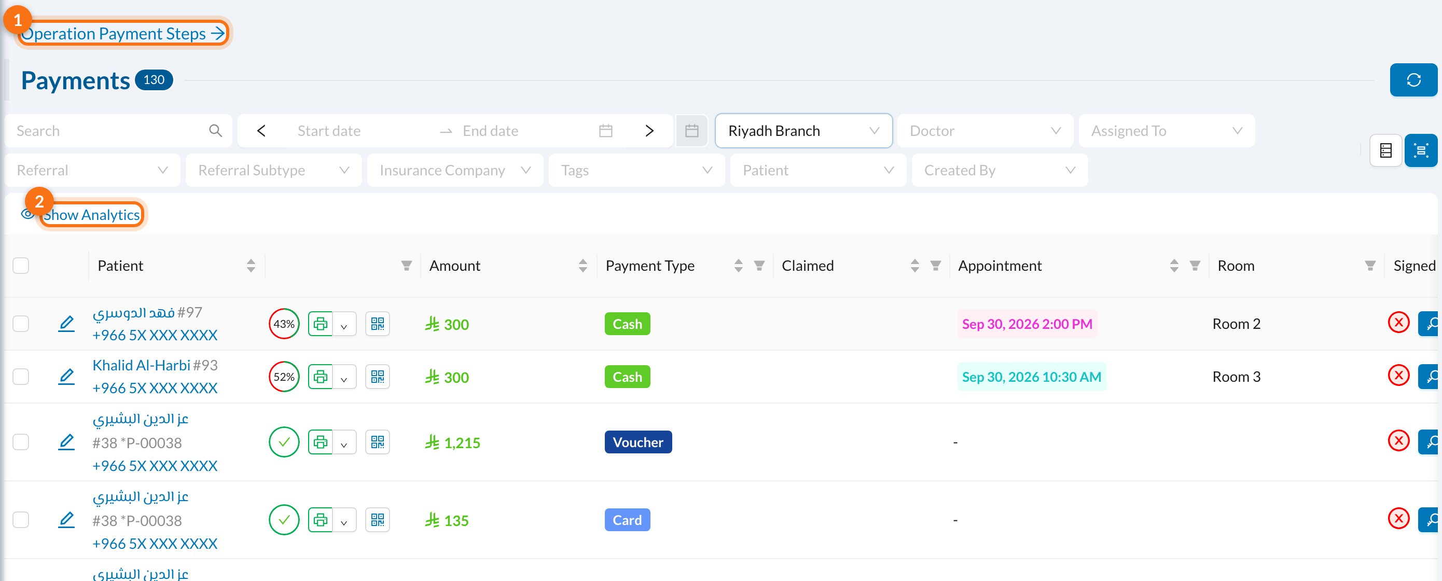
Task: Click the 52% progress circle
Action: click(284, 377)
